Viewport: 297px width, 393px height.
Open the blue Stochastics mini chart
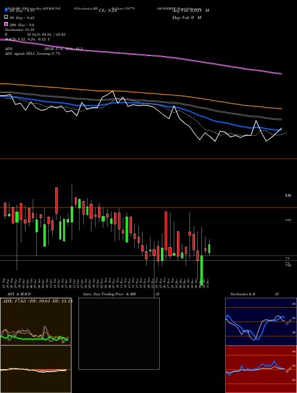(x=261, y=322)
